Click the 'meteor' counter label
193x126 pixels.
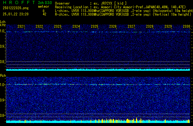click(44, 6)
